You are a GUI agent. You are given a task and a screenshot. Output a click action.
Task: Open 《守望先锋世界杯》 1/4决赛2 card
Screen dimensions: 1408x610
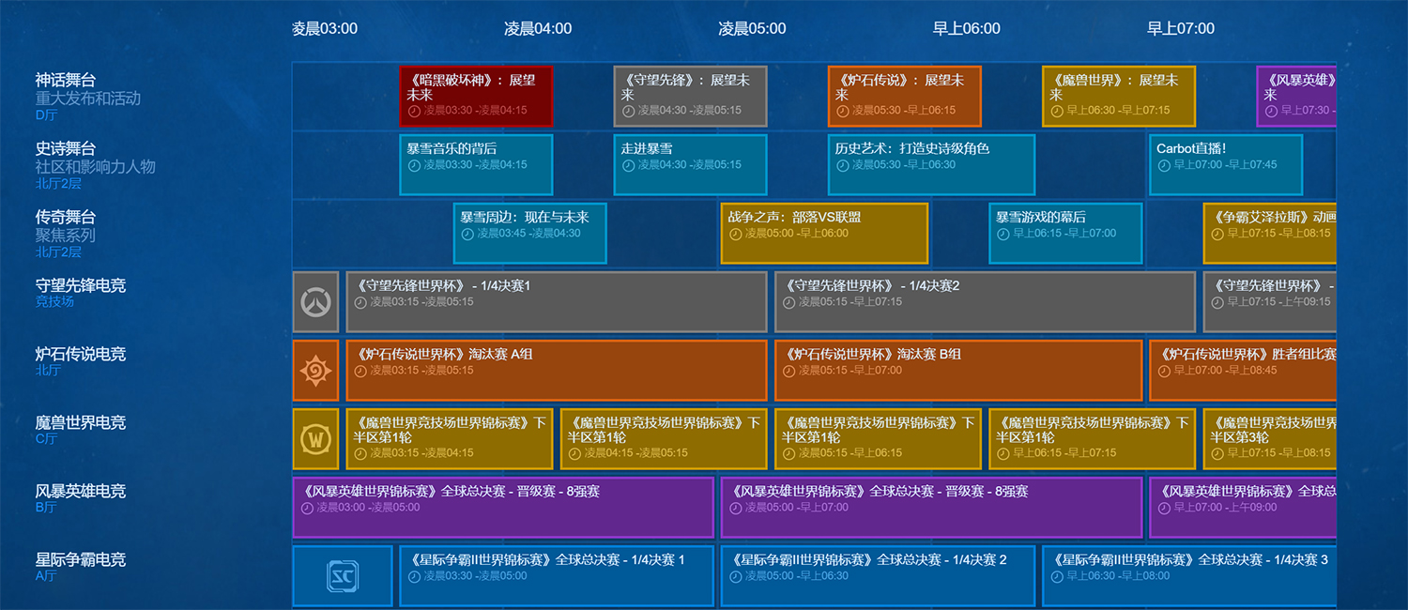[x=986, y=302]
